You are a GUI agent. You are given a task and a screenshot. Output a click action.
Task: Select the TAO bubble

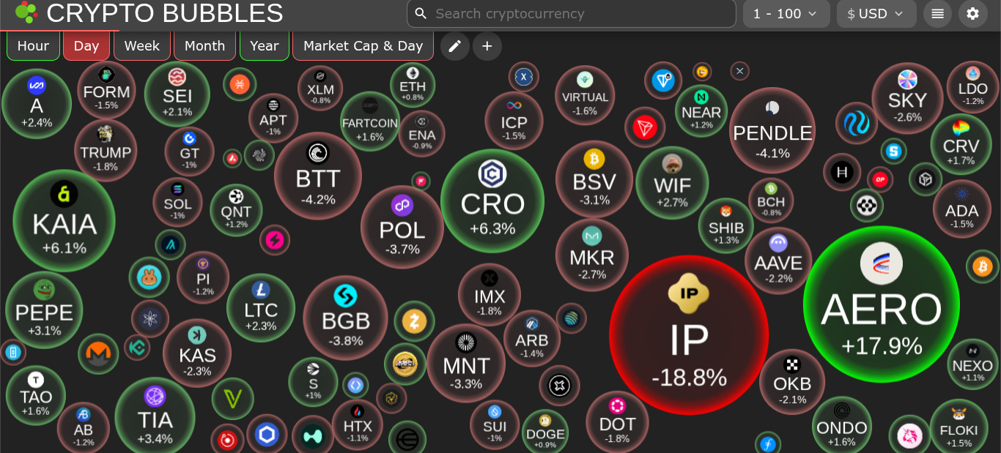coord(35,395)
